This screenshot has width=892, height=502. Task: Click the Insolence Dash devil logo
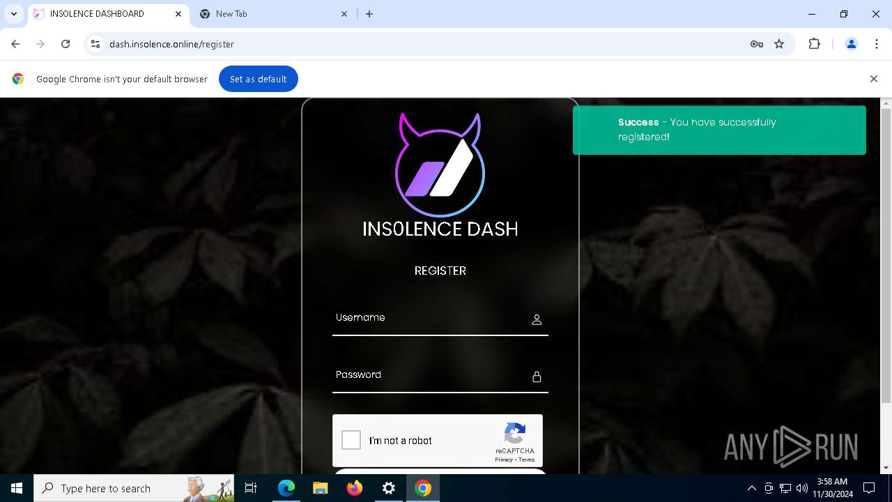pos(440,165)
